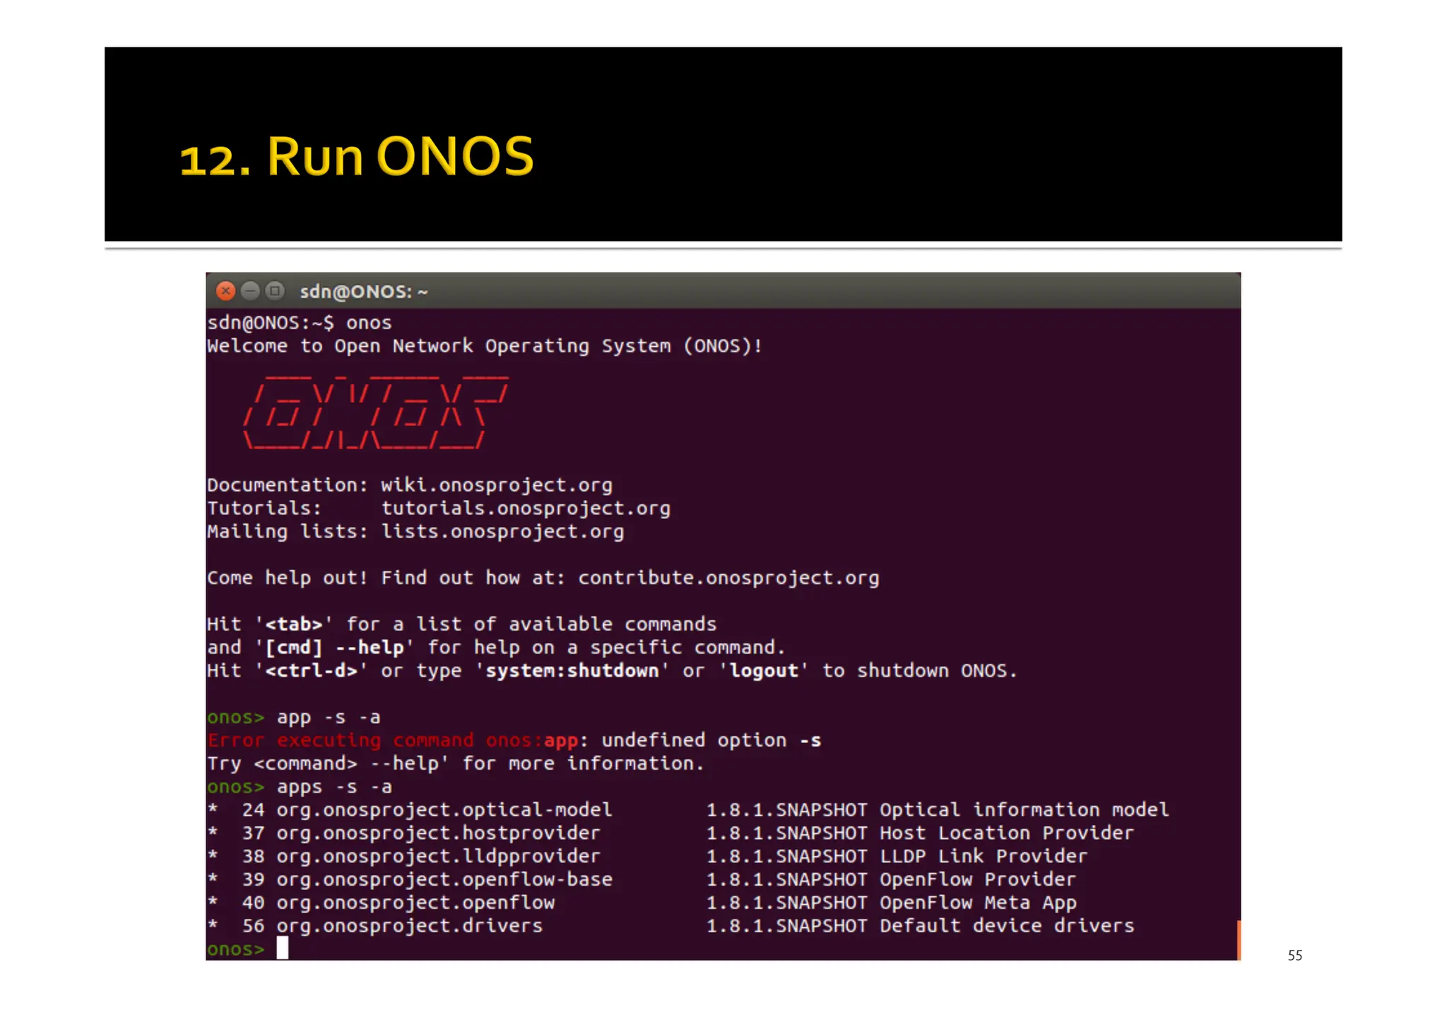Click contribute.onosproject.org address
This screenshot has height=1022, width=1447.
coord(728,578)
